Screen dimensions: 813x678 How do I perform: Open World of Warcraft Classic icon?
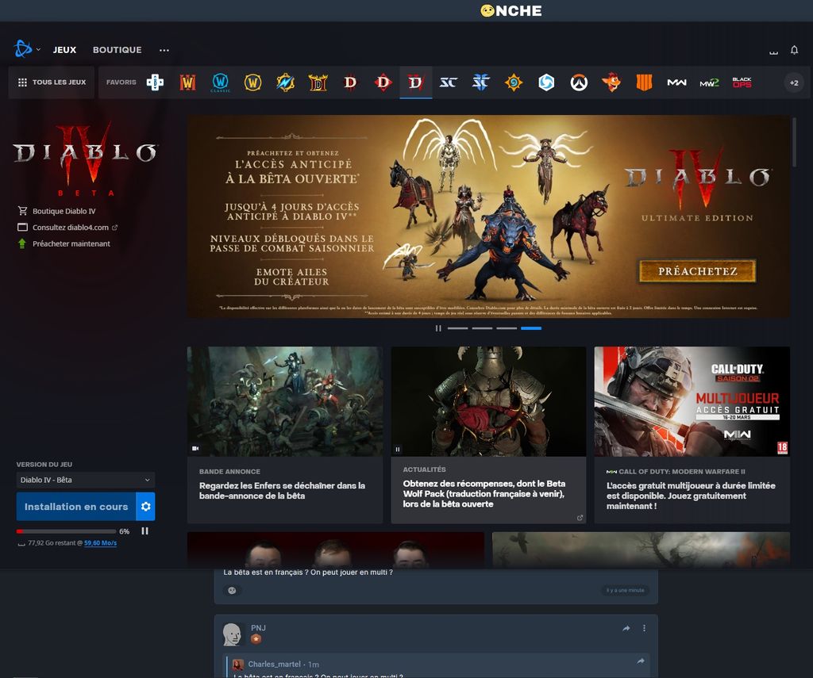pyautogui.click(x=220, y=82)
